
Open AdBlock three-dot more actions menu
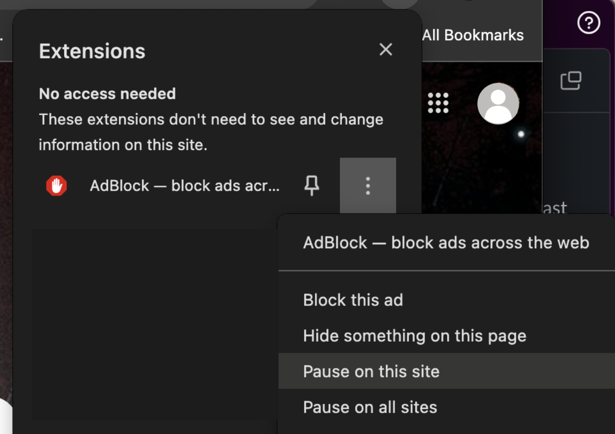(x=368, y=186)
